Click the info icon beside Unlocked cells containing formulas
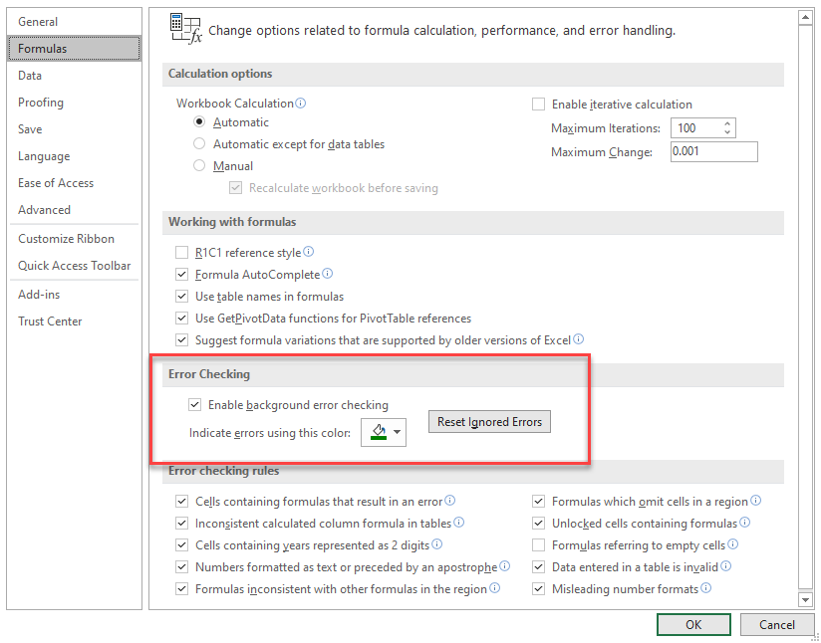The image size is (821, 643). click(745, 522)
